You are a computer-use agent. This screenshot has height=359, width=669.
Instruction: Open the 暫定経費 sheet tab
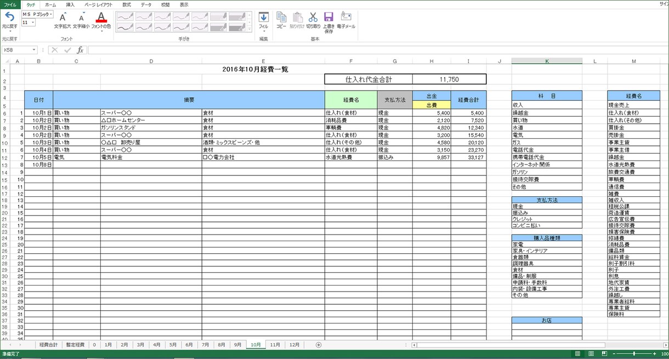pos(76,345)
